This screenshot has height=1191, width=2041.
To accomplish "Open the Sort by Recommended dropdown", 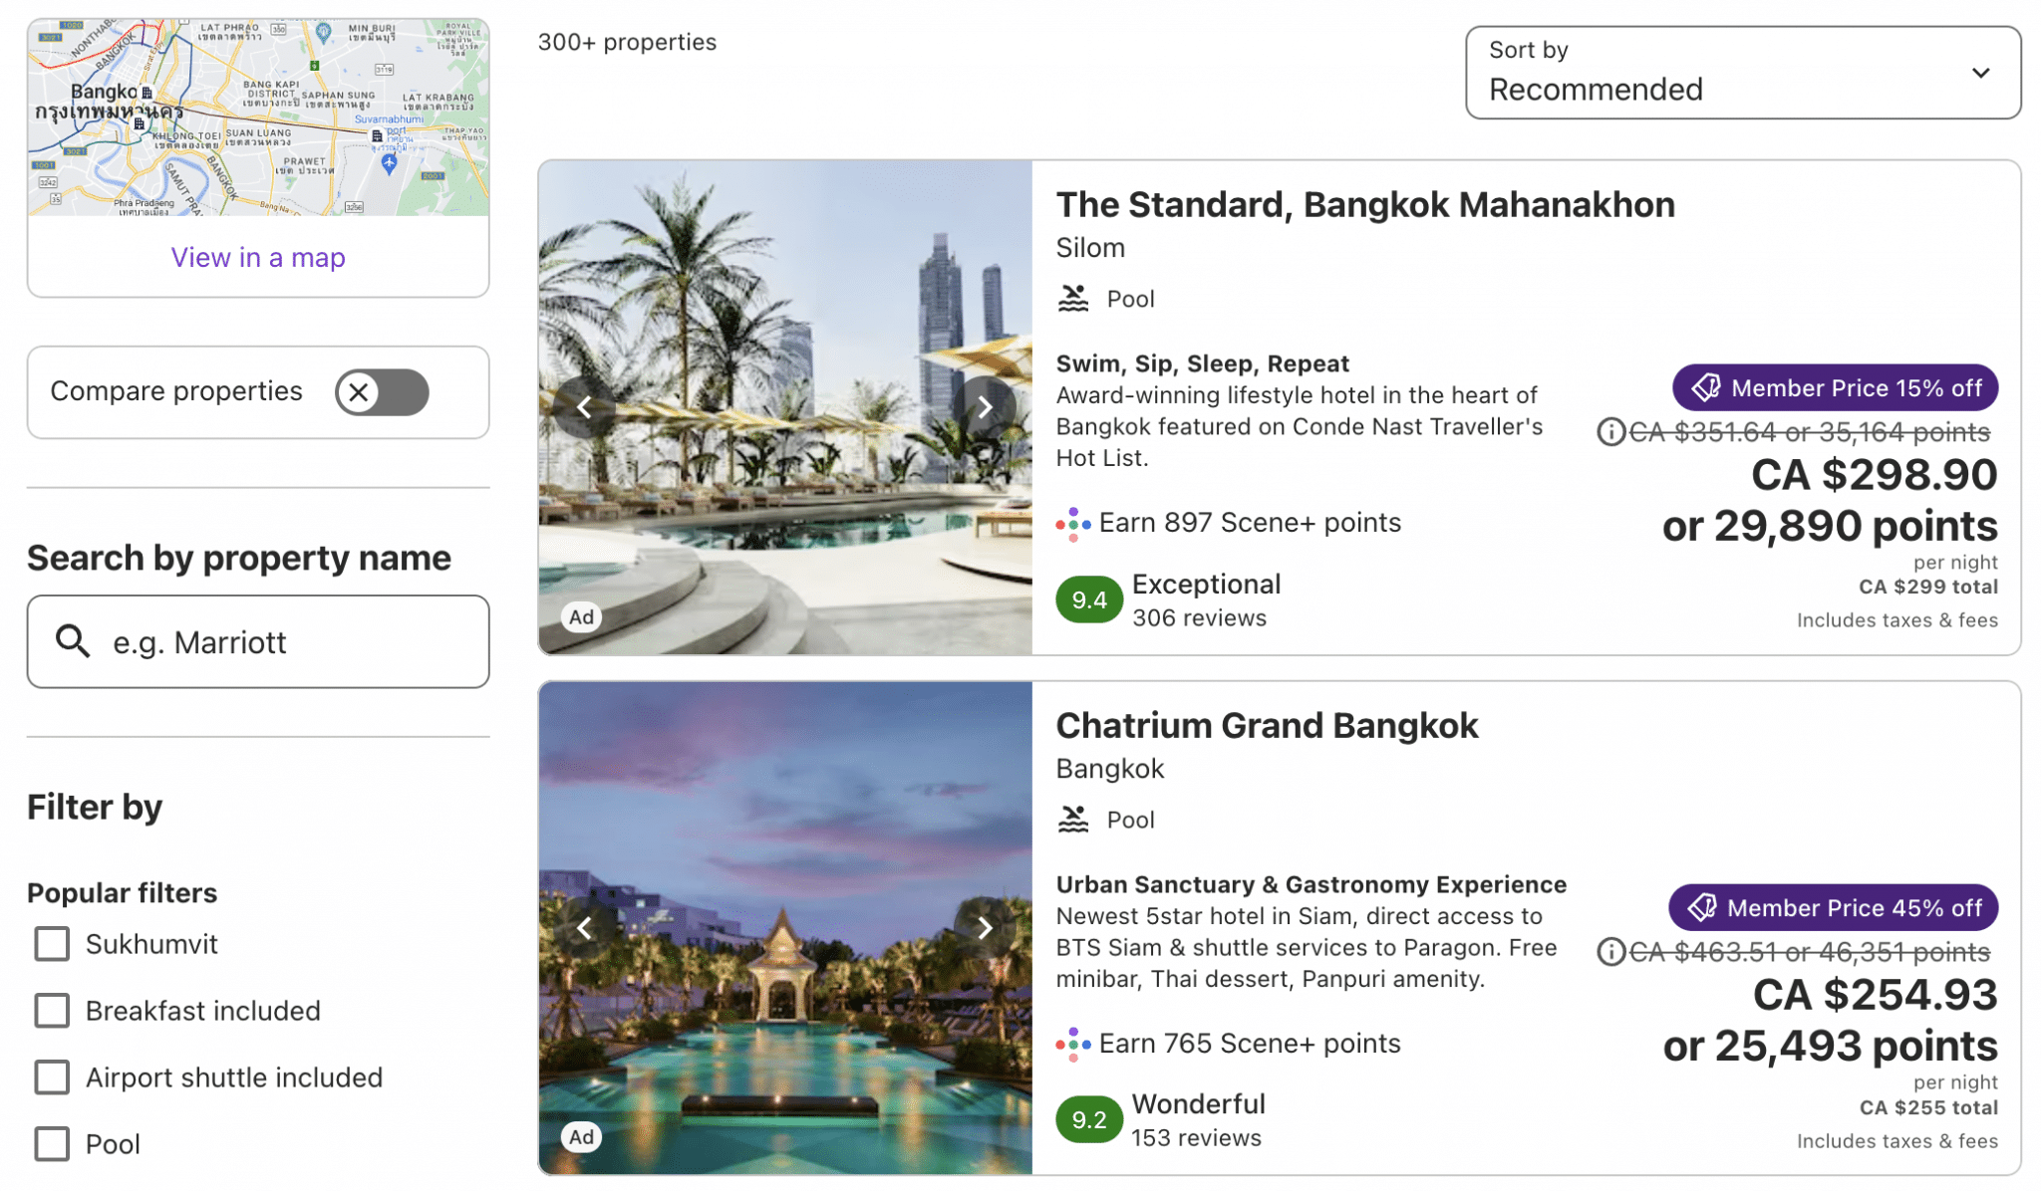I will pyautogui.click(x=1742, y=72).
